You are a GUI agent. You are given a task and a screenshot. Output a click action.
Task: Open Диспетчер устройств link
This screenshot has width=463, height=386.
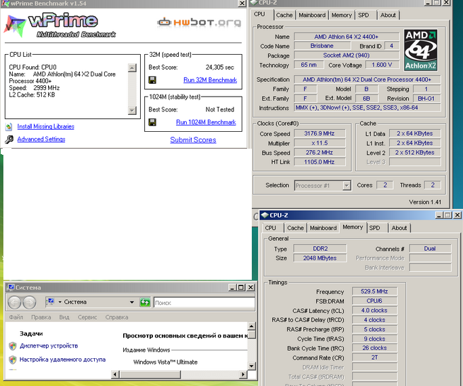49,345
